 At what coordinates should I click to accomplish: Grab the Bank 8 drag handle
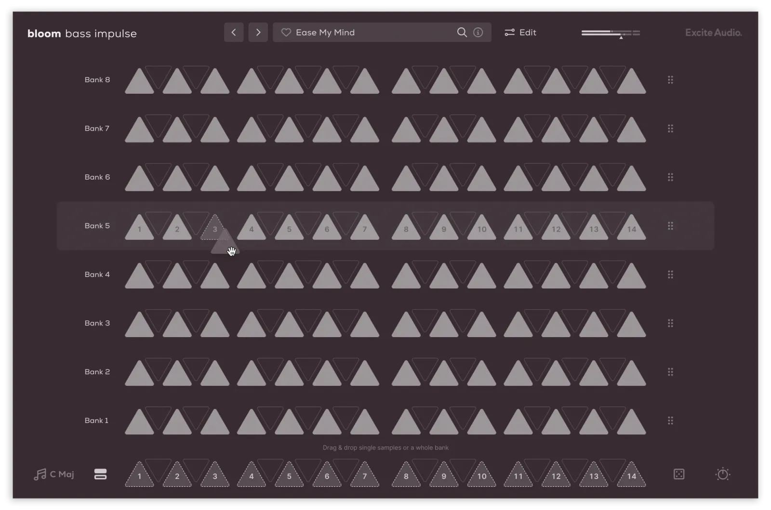[670, 80]
